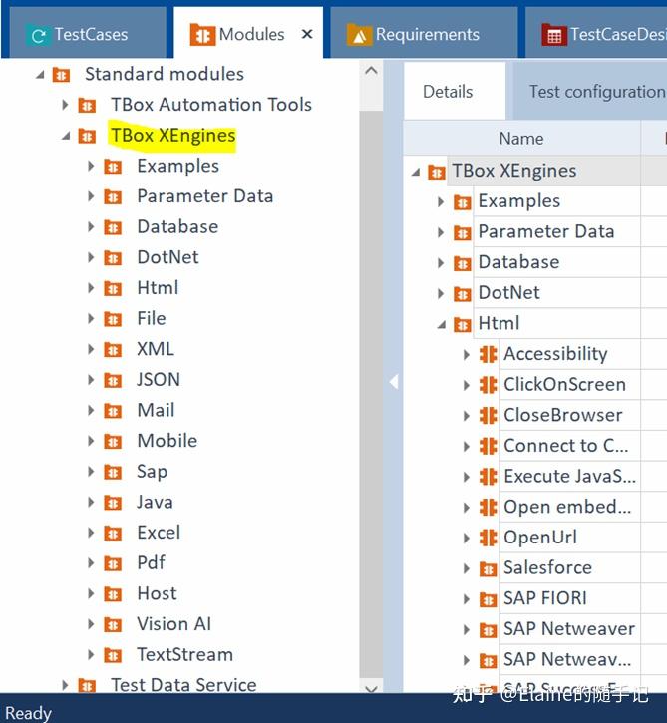Select SAP FIORI in details list

pyautogui.click(x=544, y=598)
